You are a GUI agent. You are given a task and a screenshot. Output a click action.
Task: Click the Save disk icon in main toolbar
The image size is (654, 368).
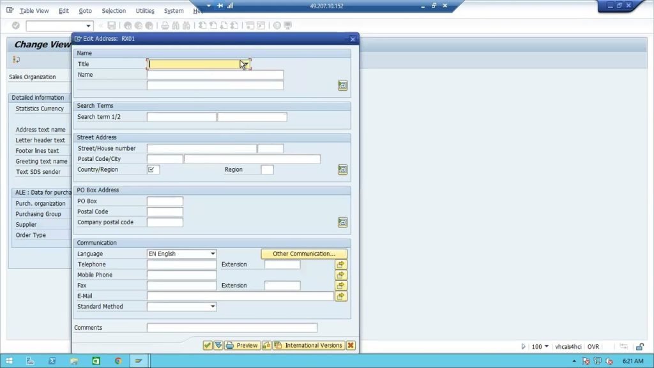tap(112, 26)
